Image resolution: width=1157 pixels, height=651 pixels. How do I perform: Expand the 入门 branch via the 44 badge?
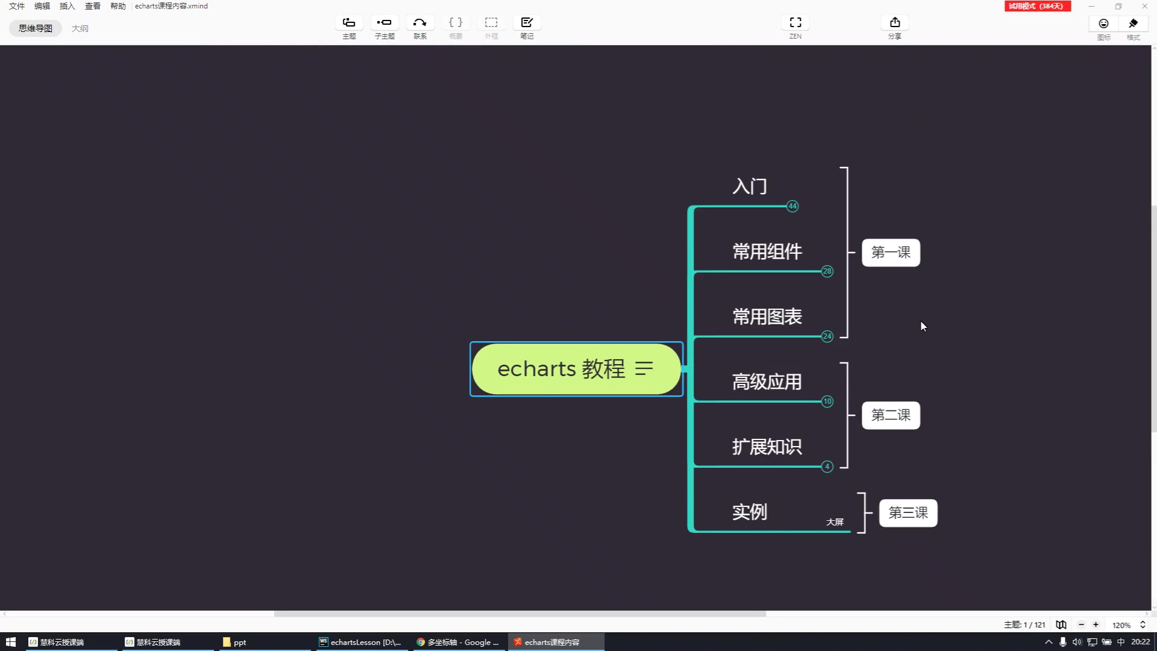click(x=792, y=206)
